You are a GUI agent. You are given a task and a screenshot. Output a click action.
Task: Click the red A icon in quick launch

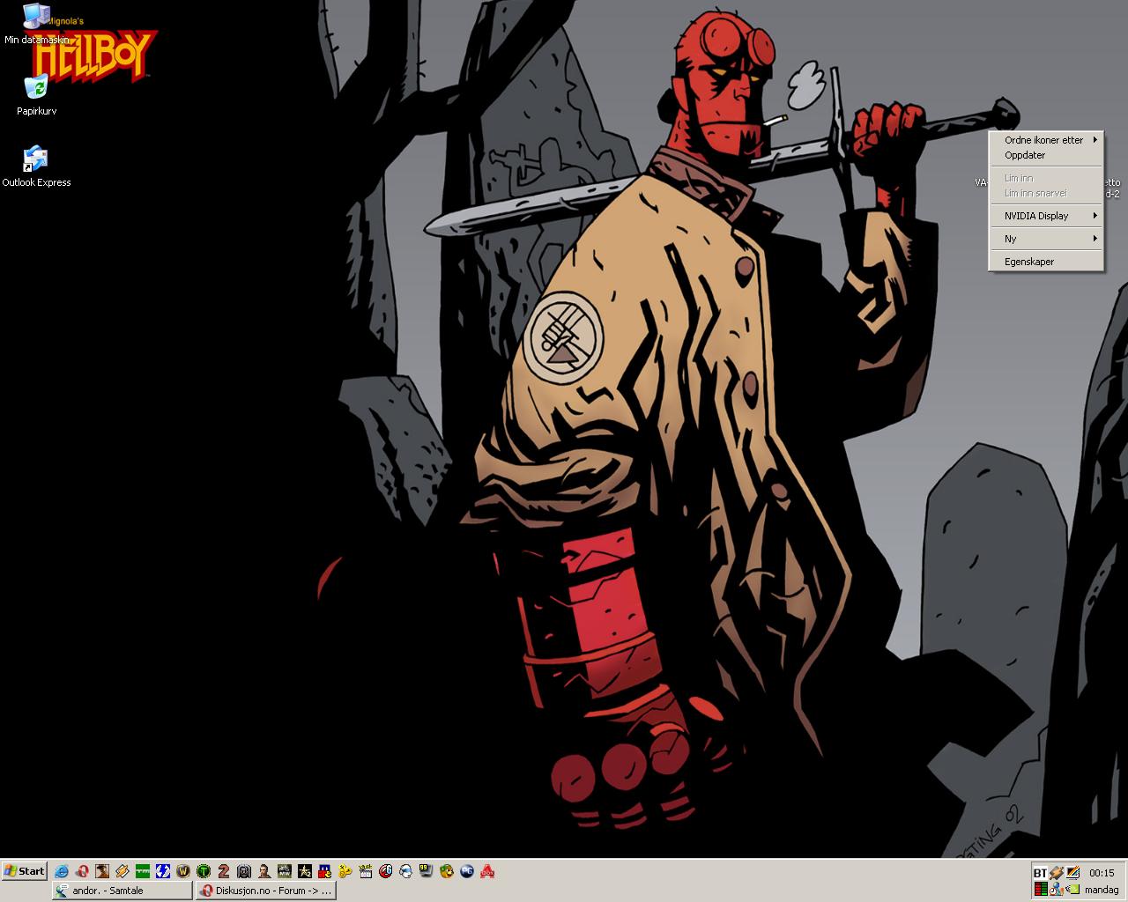tap(487, 871)
